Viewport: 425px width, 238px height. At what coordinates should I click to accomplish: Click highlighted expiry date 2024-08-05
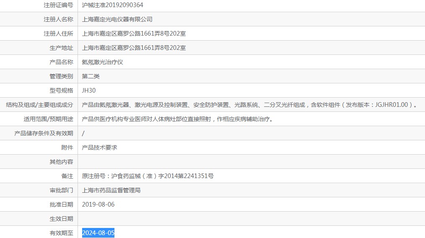tap(98, 233)
